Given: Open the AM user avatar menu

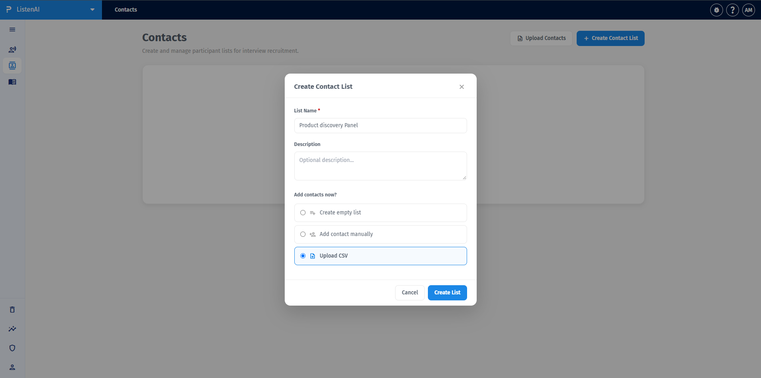Looking at the screenshot, I should (749, 10).
